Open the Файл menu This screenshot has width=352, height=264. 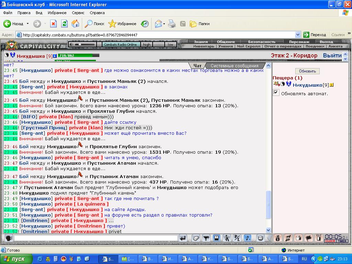click(x=8, y=13)
